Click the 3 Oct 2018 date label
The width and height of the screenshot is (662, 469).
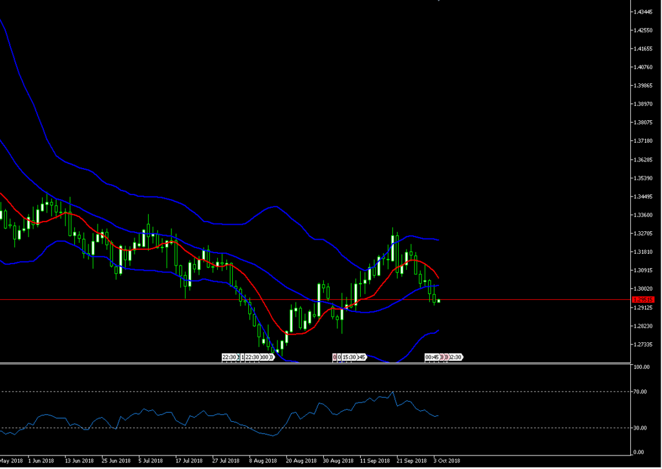pos(447,461)
